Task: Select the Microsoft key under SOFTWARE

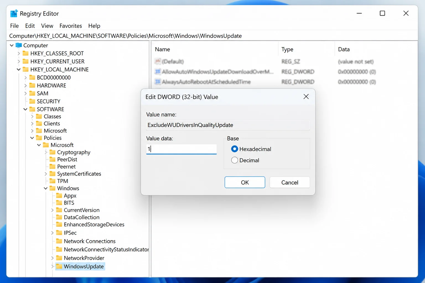Action: (55, 131)
